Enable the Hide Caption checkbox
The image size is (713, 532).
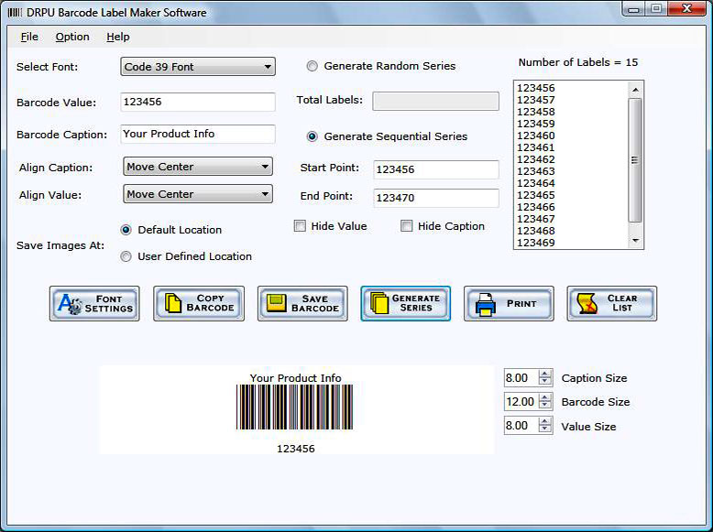pyautogui.click(x=407, y=226)
